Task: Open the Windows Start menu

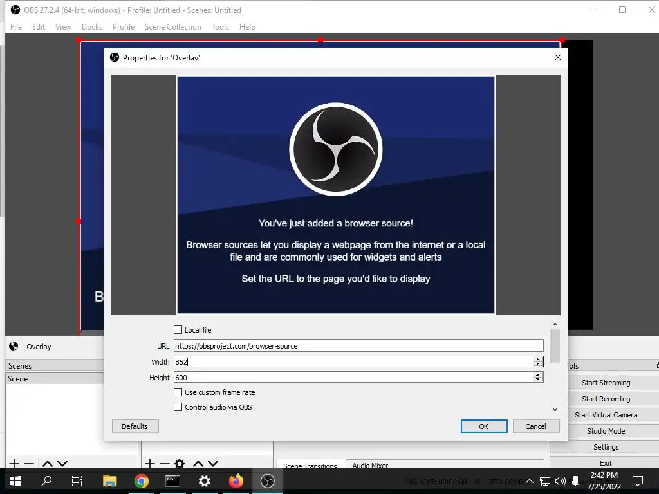Action: click(x=15, y=480)
